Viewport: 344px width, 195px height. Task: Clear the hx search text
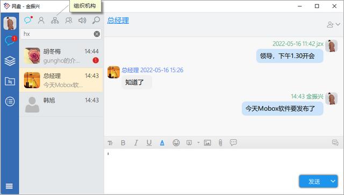pyautogui.click(x=97, y=34)
